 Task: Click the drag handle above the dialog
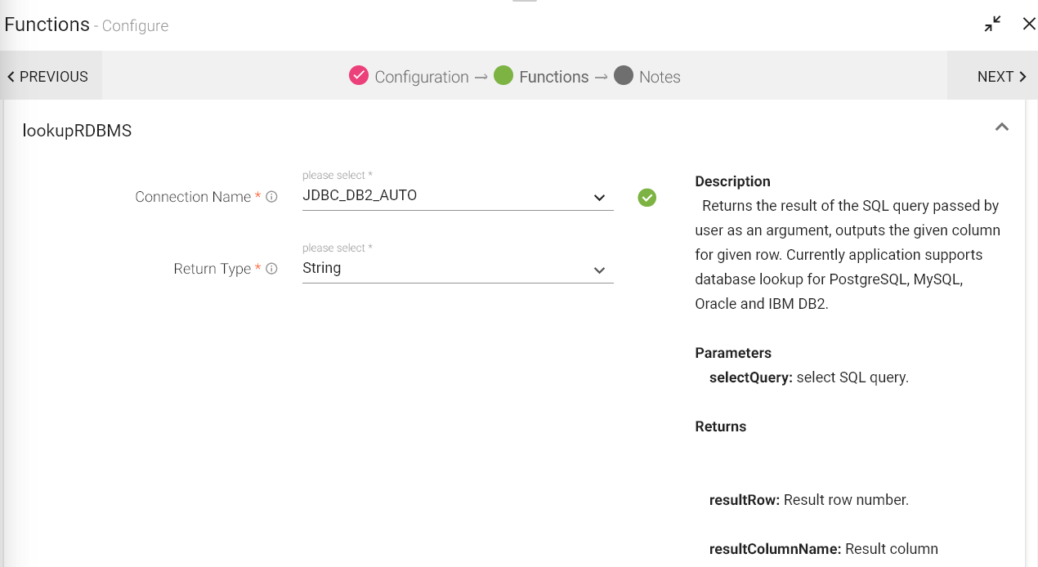tap(524, 2)
